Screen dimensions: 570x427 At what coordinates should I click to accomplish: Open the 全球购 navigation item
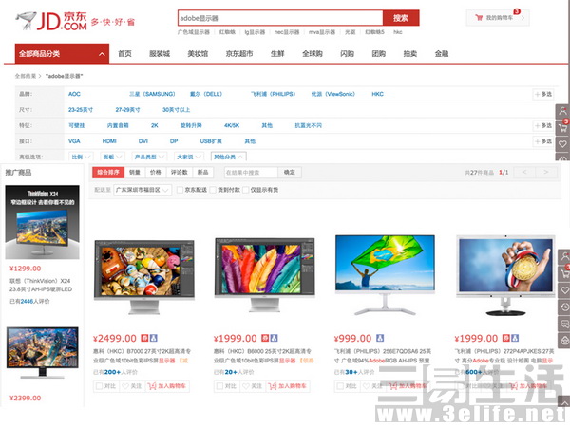coord(313,54)
